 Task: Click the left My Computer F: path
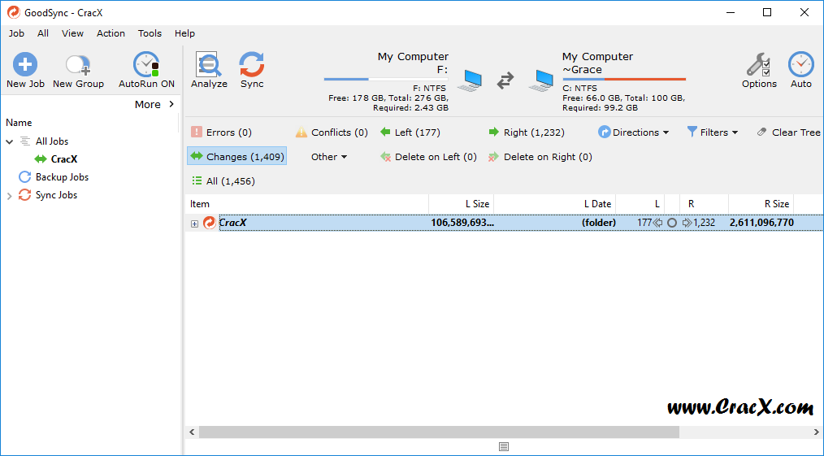[x=413, y=63]
